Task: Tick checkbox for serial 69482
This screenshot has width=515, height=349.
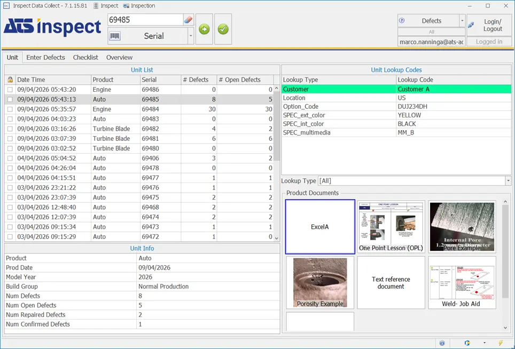Action: coord(10,129)
